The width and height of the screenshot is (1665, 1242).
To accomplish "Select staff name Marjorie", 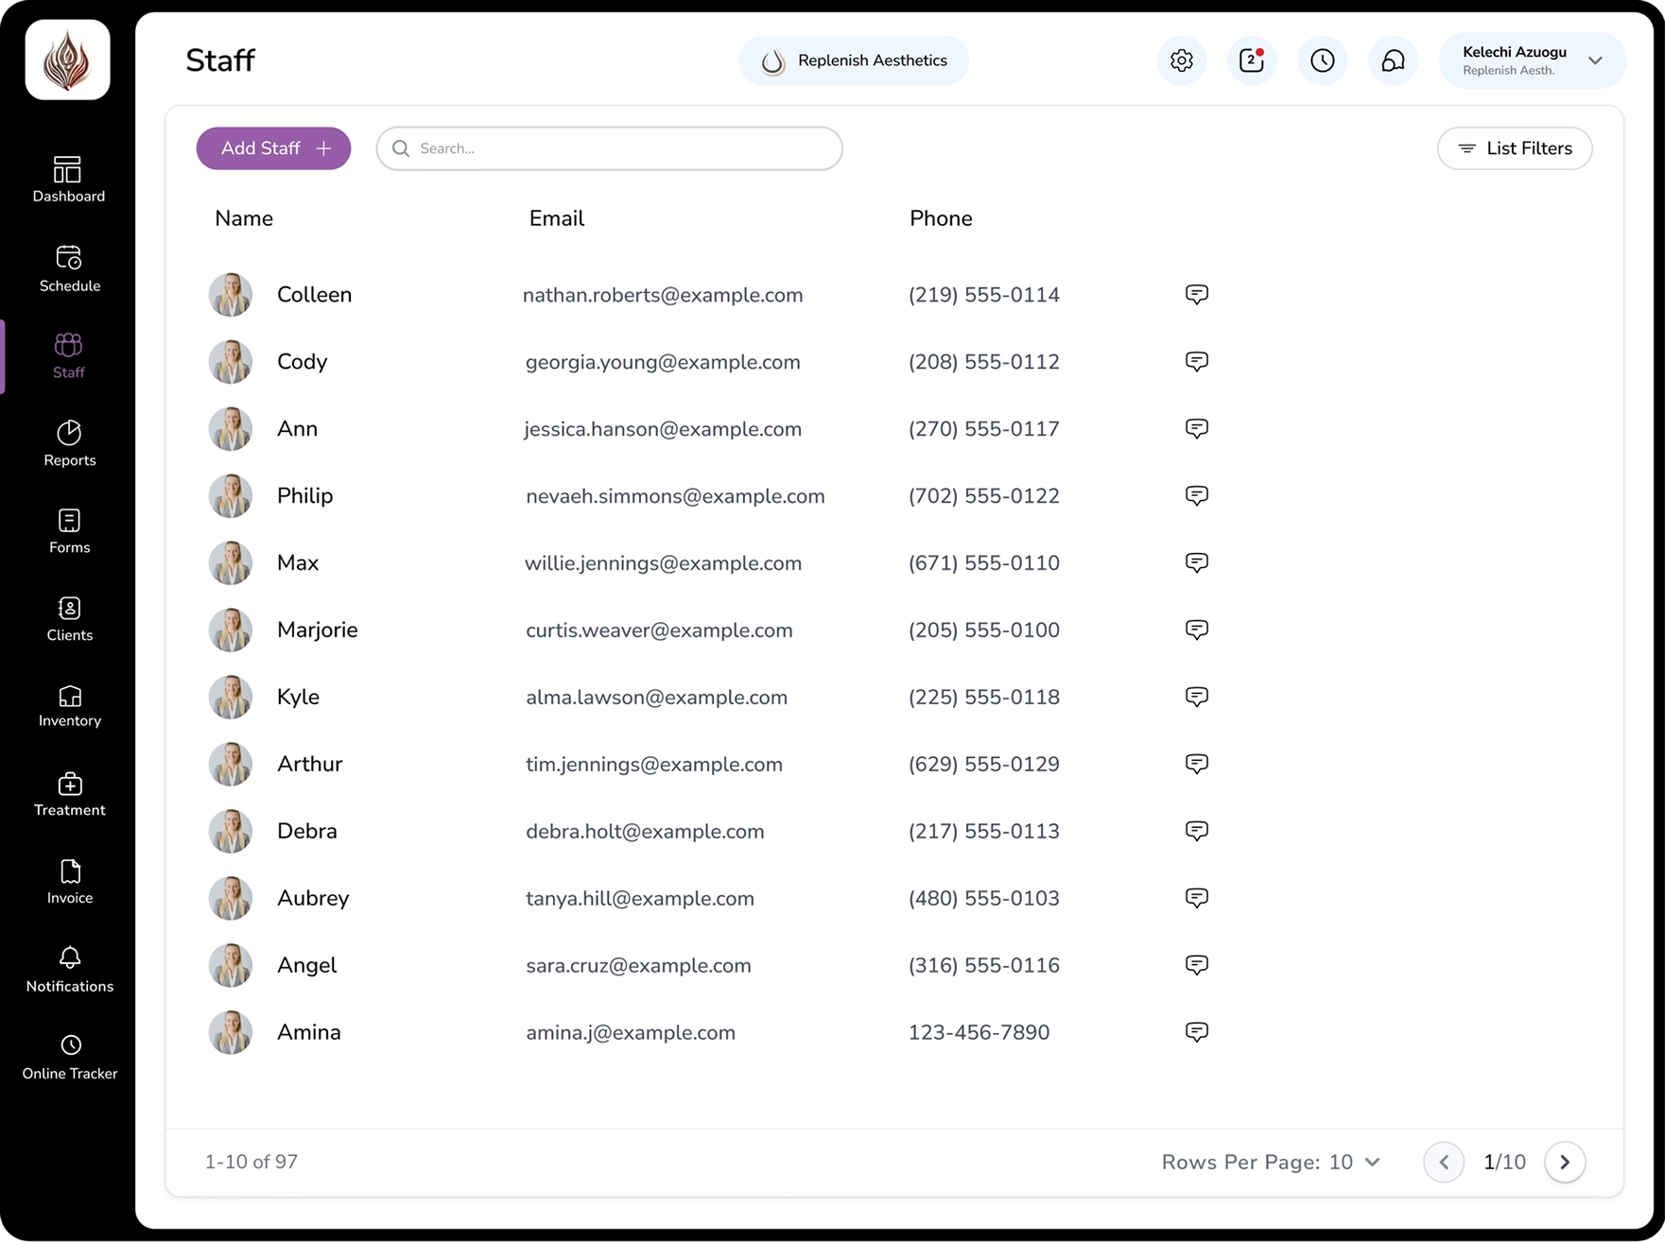I will coord(317,630).
